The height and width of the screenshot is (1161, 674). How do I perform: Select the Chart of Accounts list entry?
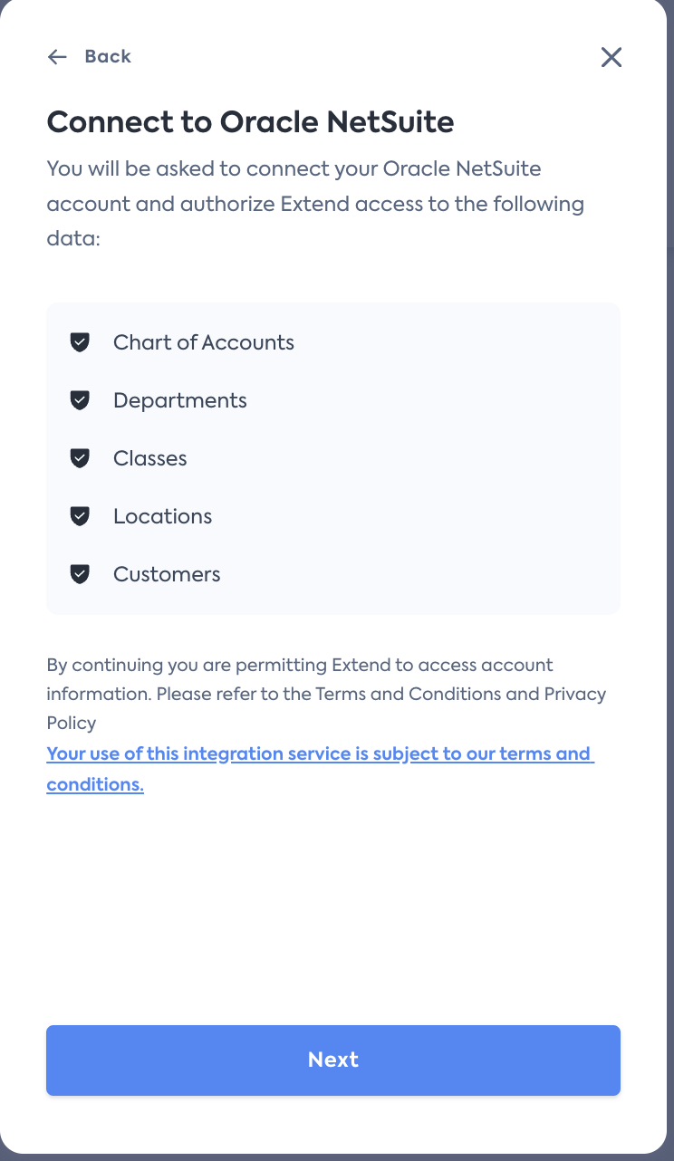(204, 342)
